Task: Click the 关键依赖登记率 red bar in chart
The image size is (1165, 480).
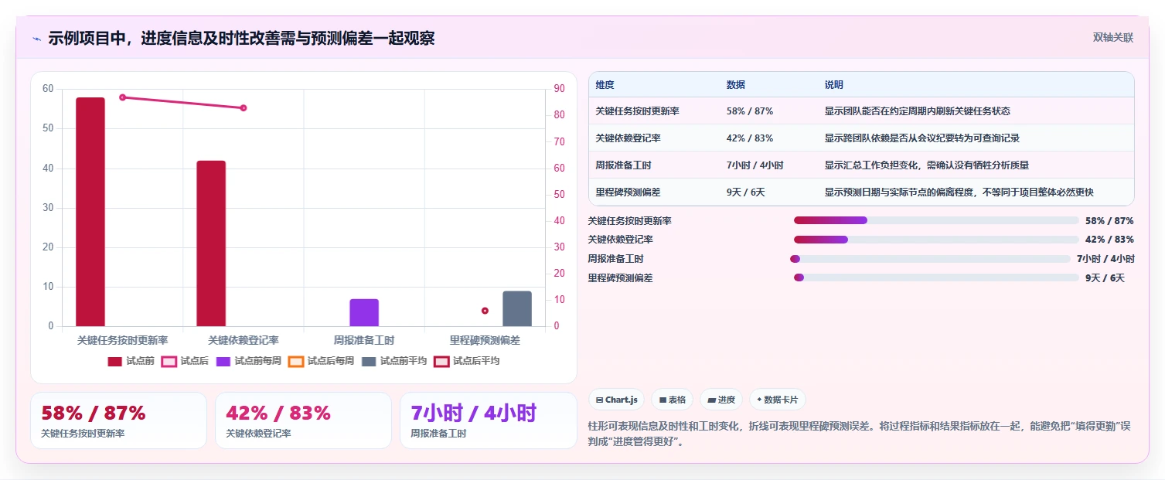Action: click(211, 243)
